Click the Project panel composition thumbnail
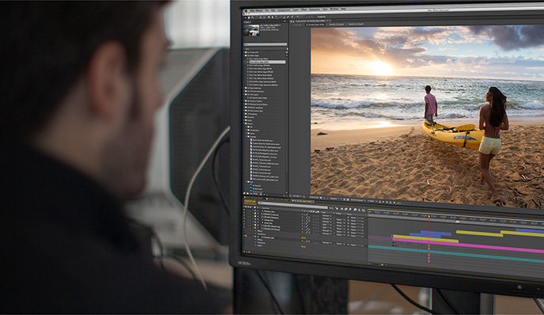 251,30
